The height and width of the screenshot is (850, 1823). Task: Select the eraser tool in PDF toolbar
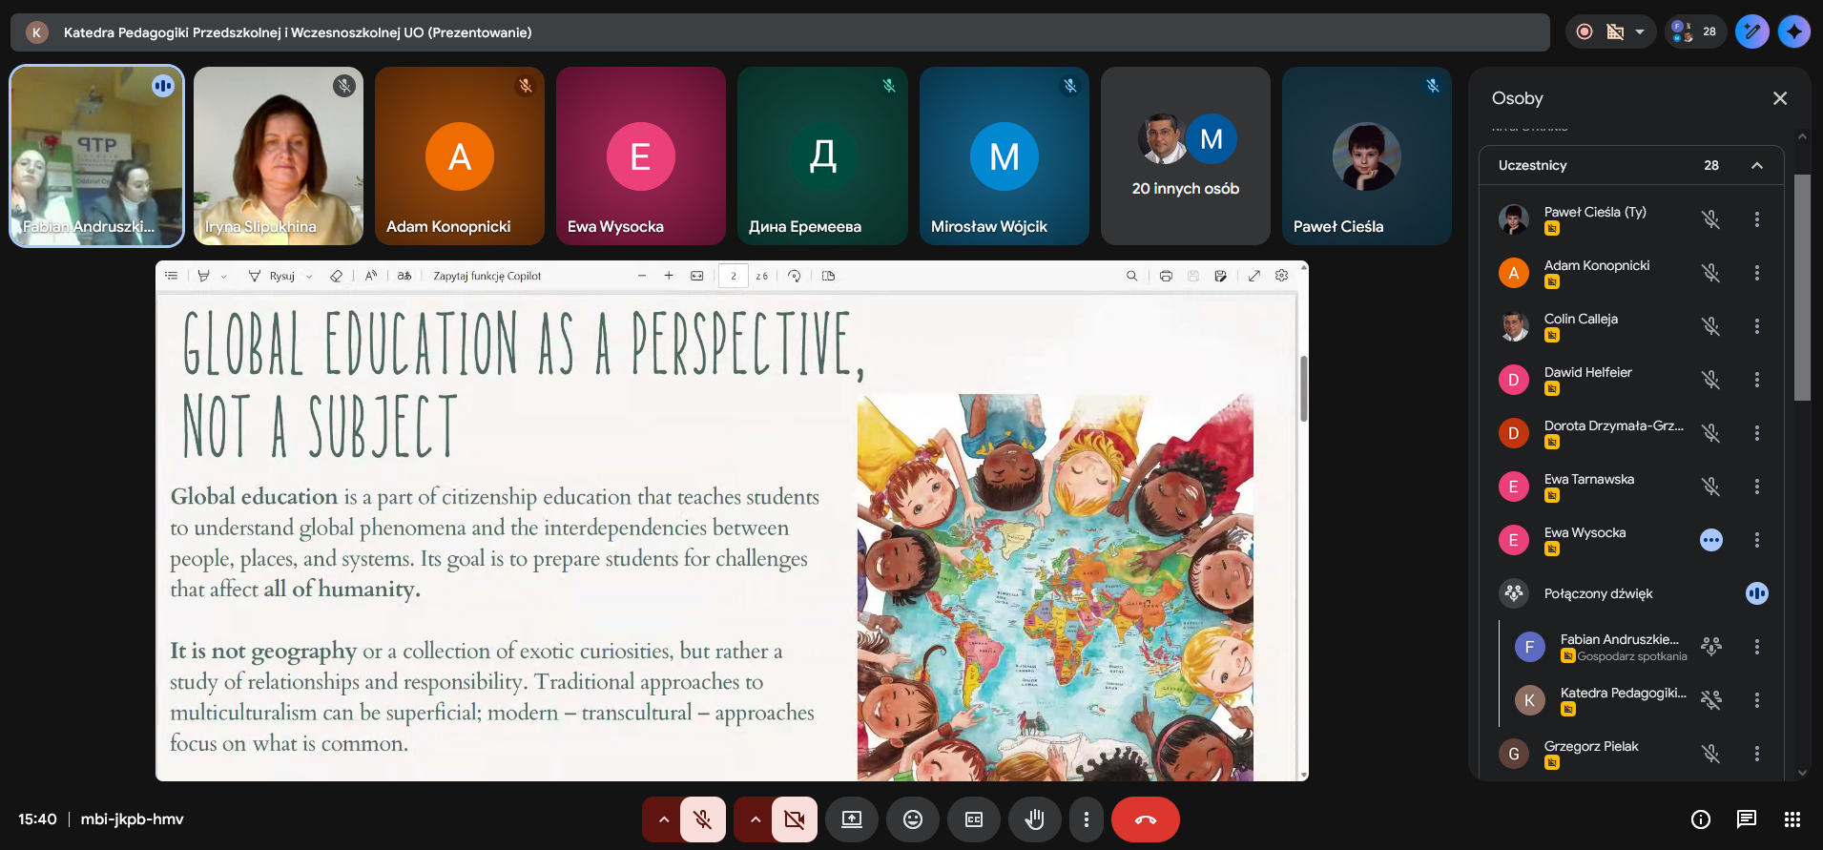click(x=336, y=276)
